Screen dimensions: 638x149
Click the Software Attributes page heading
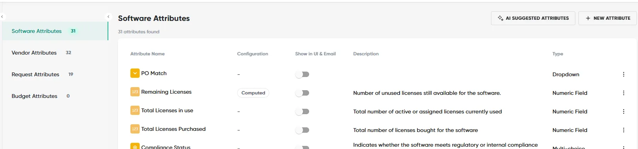click(154, 18)
